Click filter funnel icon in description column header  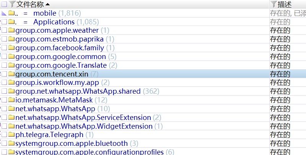tap(273, 4)
